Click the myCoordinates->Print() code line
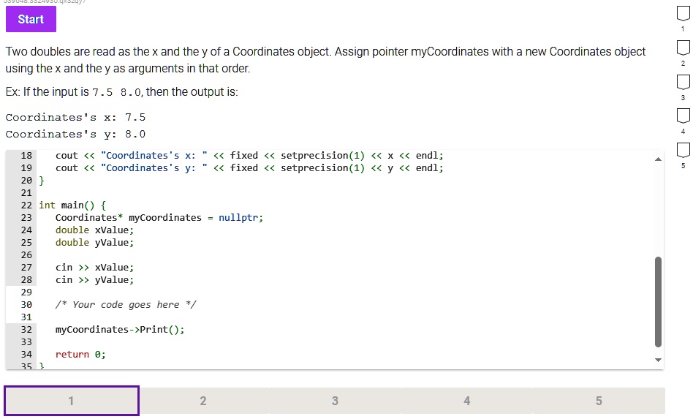The height and width of the screenshot is (419, 693). coord(120,329)
